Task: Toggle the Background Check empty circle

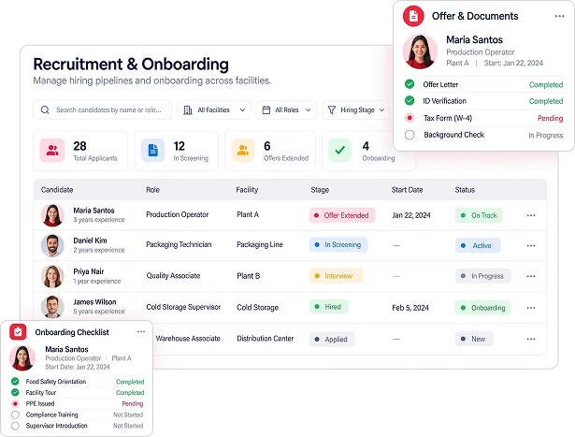Action: [x=410, y=135]
